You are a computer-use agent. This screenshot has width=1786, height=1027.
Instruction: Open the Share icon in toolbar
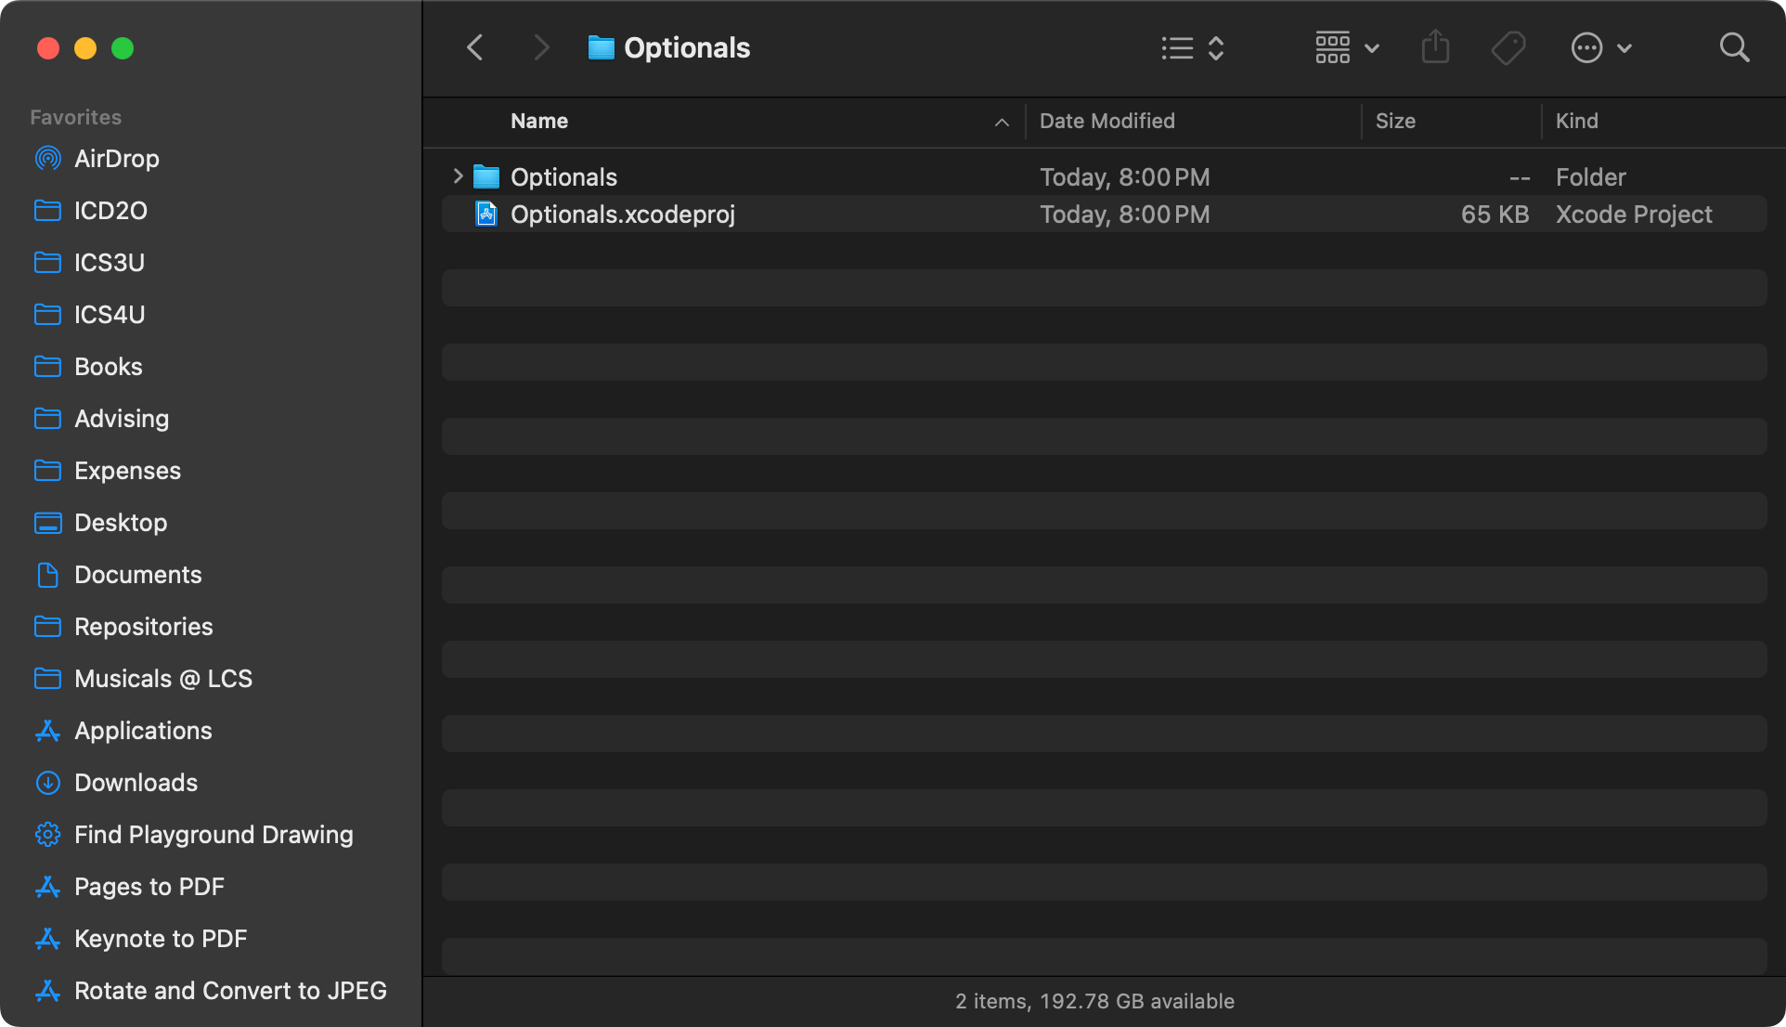(x=1435, y=47)
